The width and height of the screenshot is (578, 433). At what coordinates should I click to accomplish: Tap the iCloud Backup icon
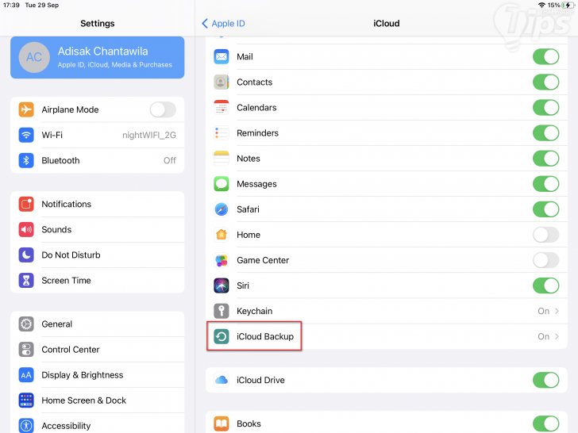point(222,336)
